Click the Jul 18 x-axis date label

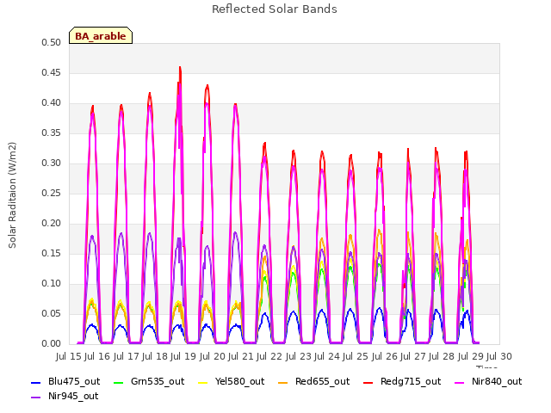155,356
